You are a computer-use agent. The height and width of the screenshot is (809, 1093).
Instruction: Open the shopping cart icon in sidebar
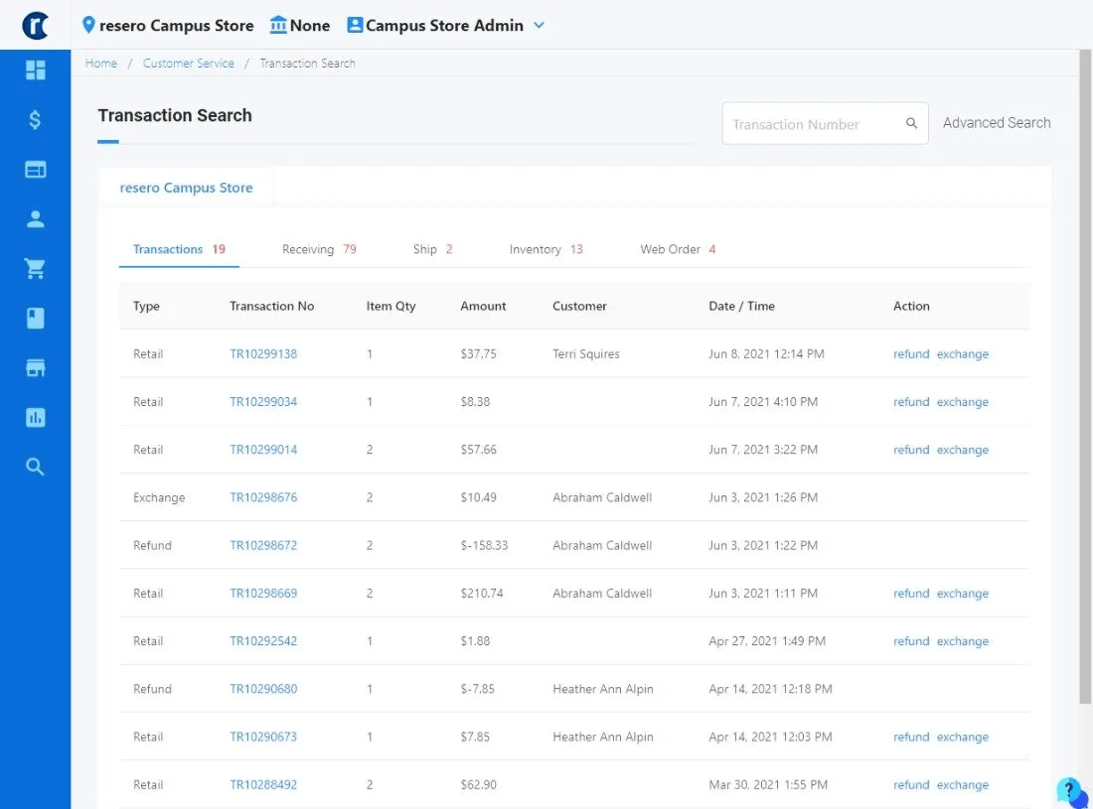35,269
